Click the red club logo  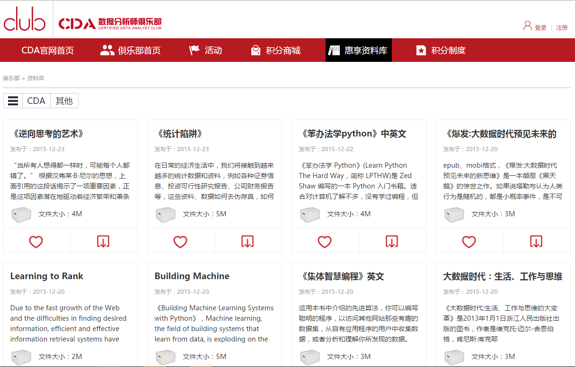25,19
